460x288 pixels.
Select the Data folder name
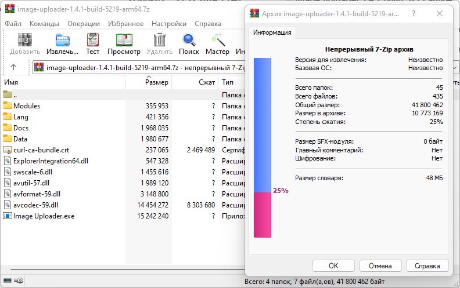[20, 138]
